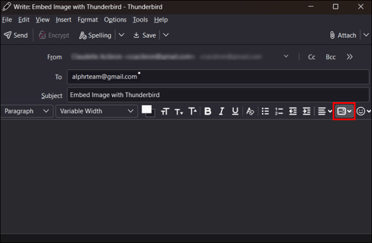Click the Encrypt button
This screenshot has height=243, width=372.
coord(54,35)
